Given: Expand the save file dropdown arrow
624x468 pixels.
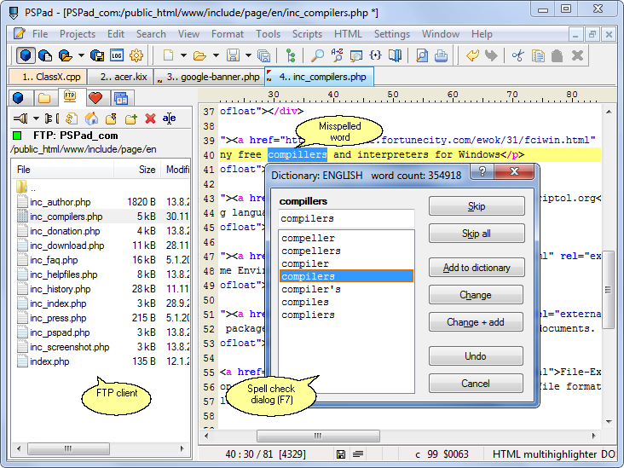Looking at the screenshot, I should 248,55.
